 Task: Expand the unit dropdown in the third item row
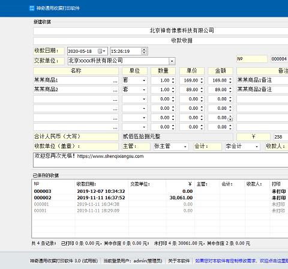pyautogui.click(x=144, y=99)
